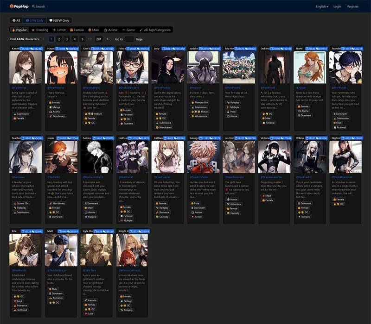Jump to last page 281

pos(99,39)
